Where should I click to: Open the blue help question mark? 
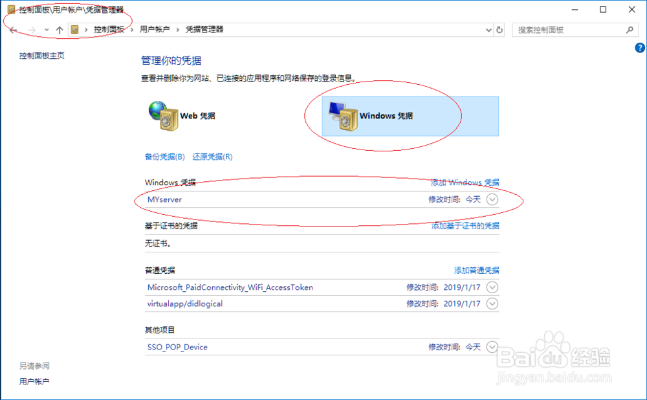click(x=640, y=48)
